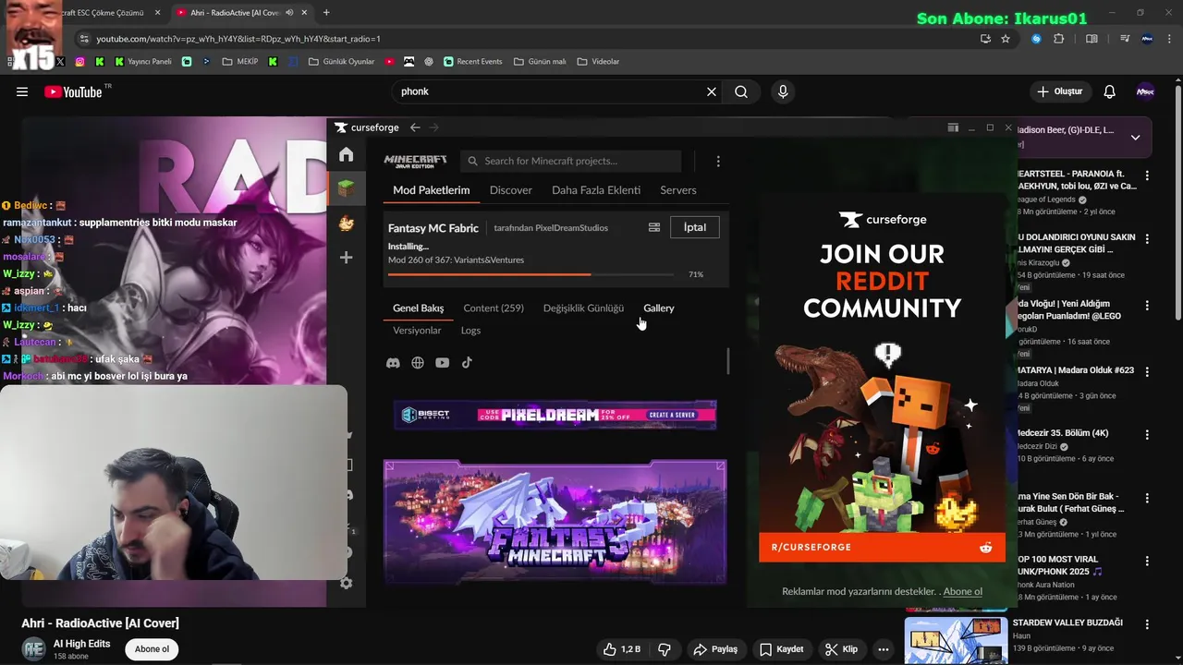Open Chrome three-dot menu

point(1168,39)
